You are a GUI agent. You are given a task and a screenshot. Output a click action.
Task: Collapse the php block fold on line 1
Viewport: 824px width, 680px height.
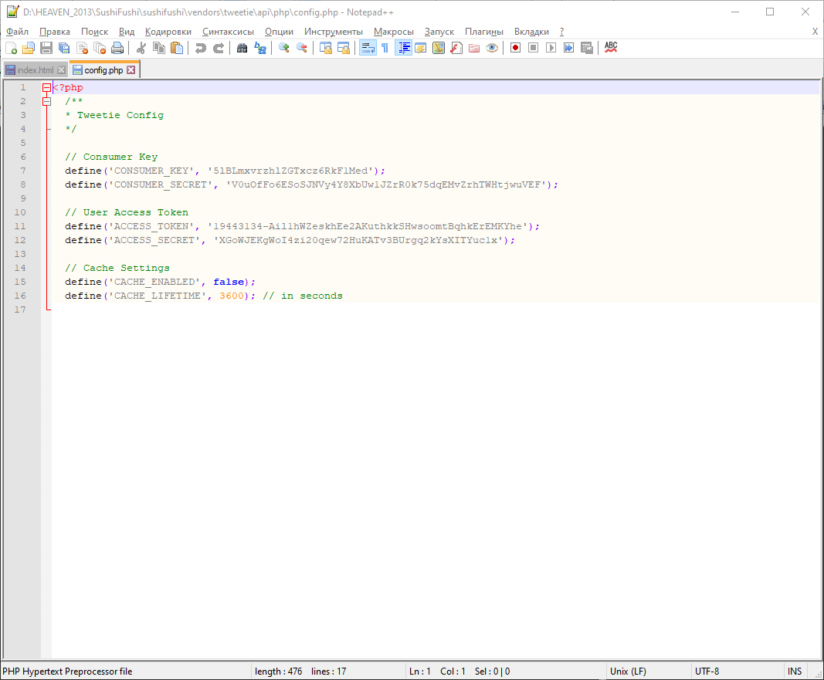[x=46, y=88]
